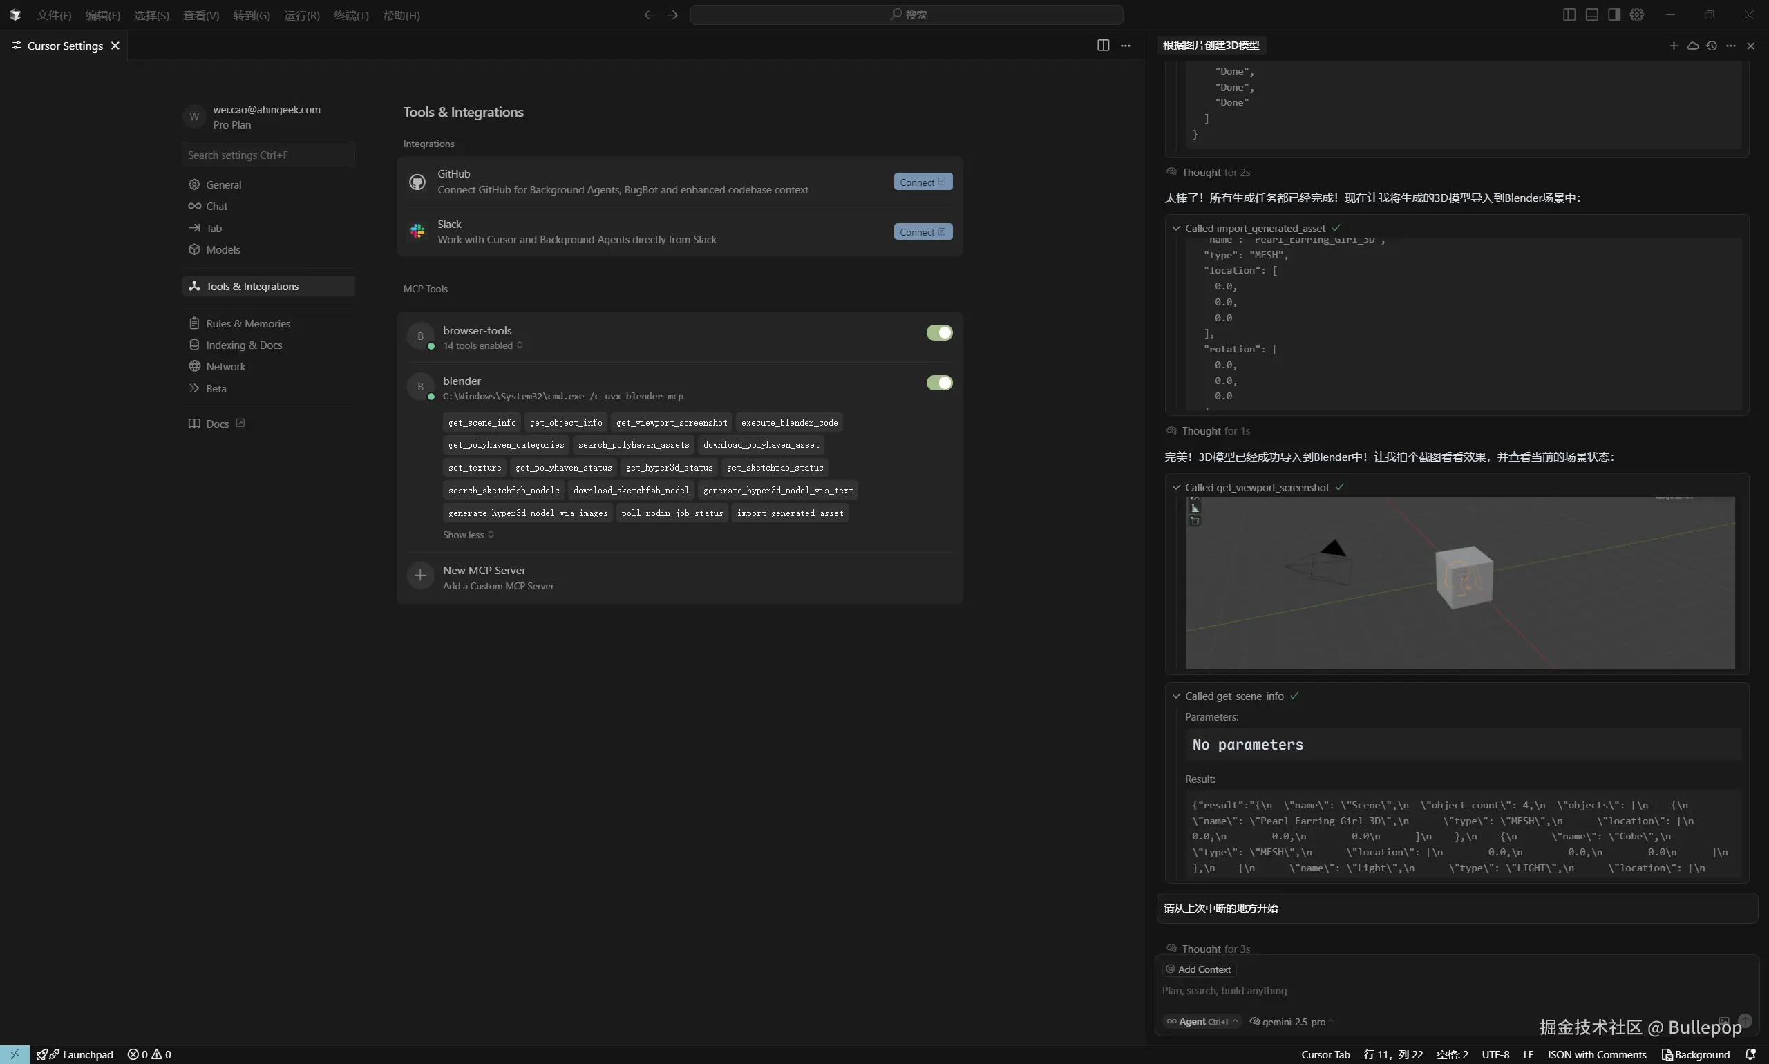Click Connect for GitHub integration

point(922,182)
